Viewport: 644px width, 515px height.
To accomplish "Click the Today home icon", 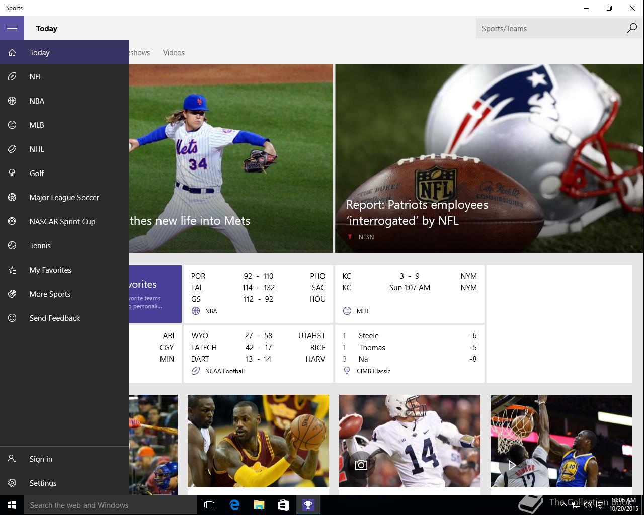I will [12, 52].
